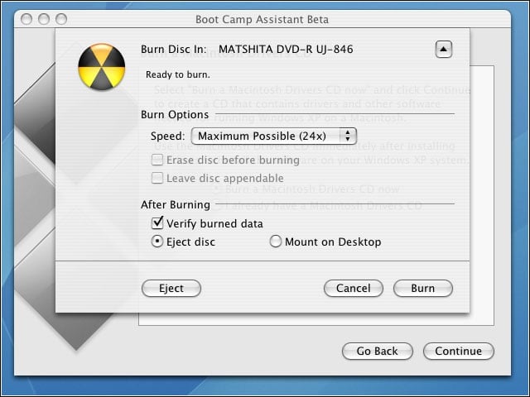
Task: Click the Burn button
Action: (x=423, y=289)
